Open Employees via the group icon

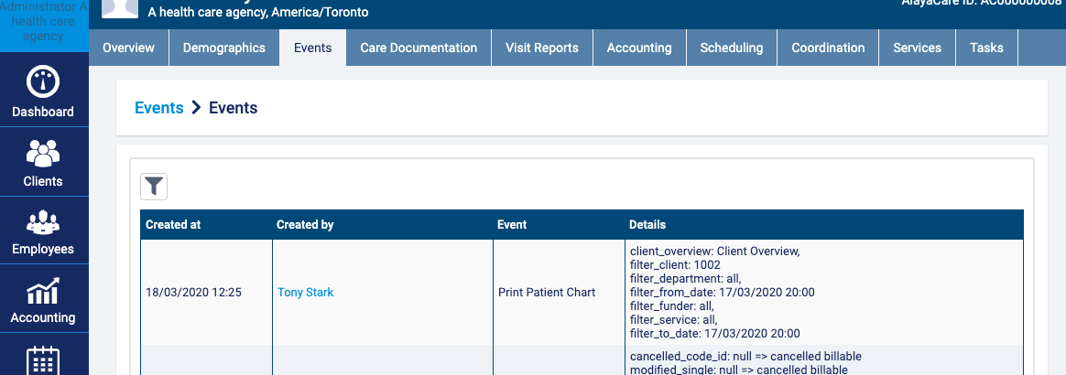coord(43,222)
